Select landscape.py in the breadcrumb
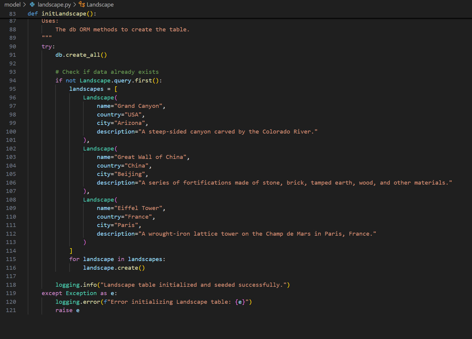Viewport: 472px width, 339px height. 54,4
